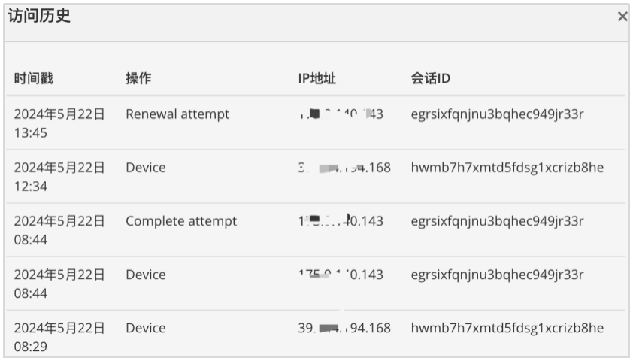Click session ID in the 08:29 row
This screenshot has width=633, height=361.
[x=507, y=328]
